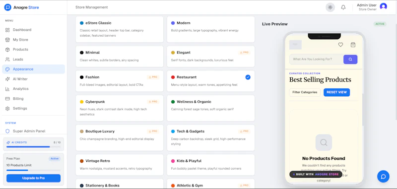
Task: Click the green Wellness & Organic dot
Action: click(173, 102)
